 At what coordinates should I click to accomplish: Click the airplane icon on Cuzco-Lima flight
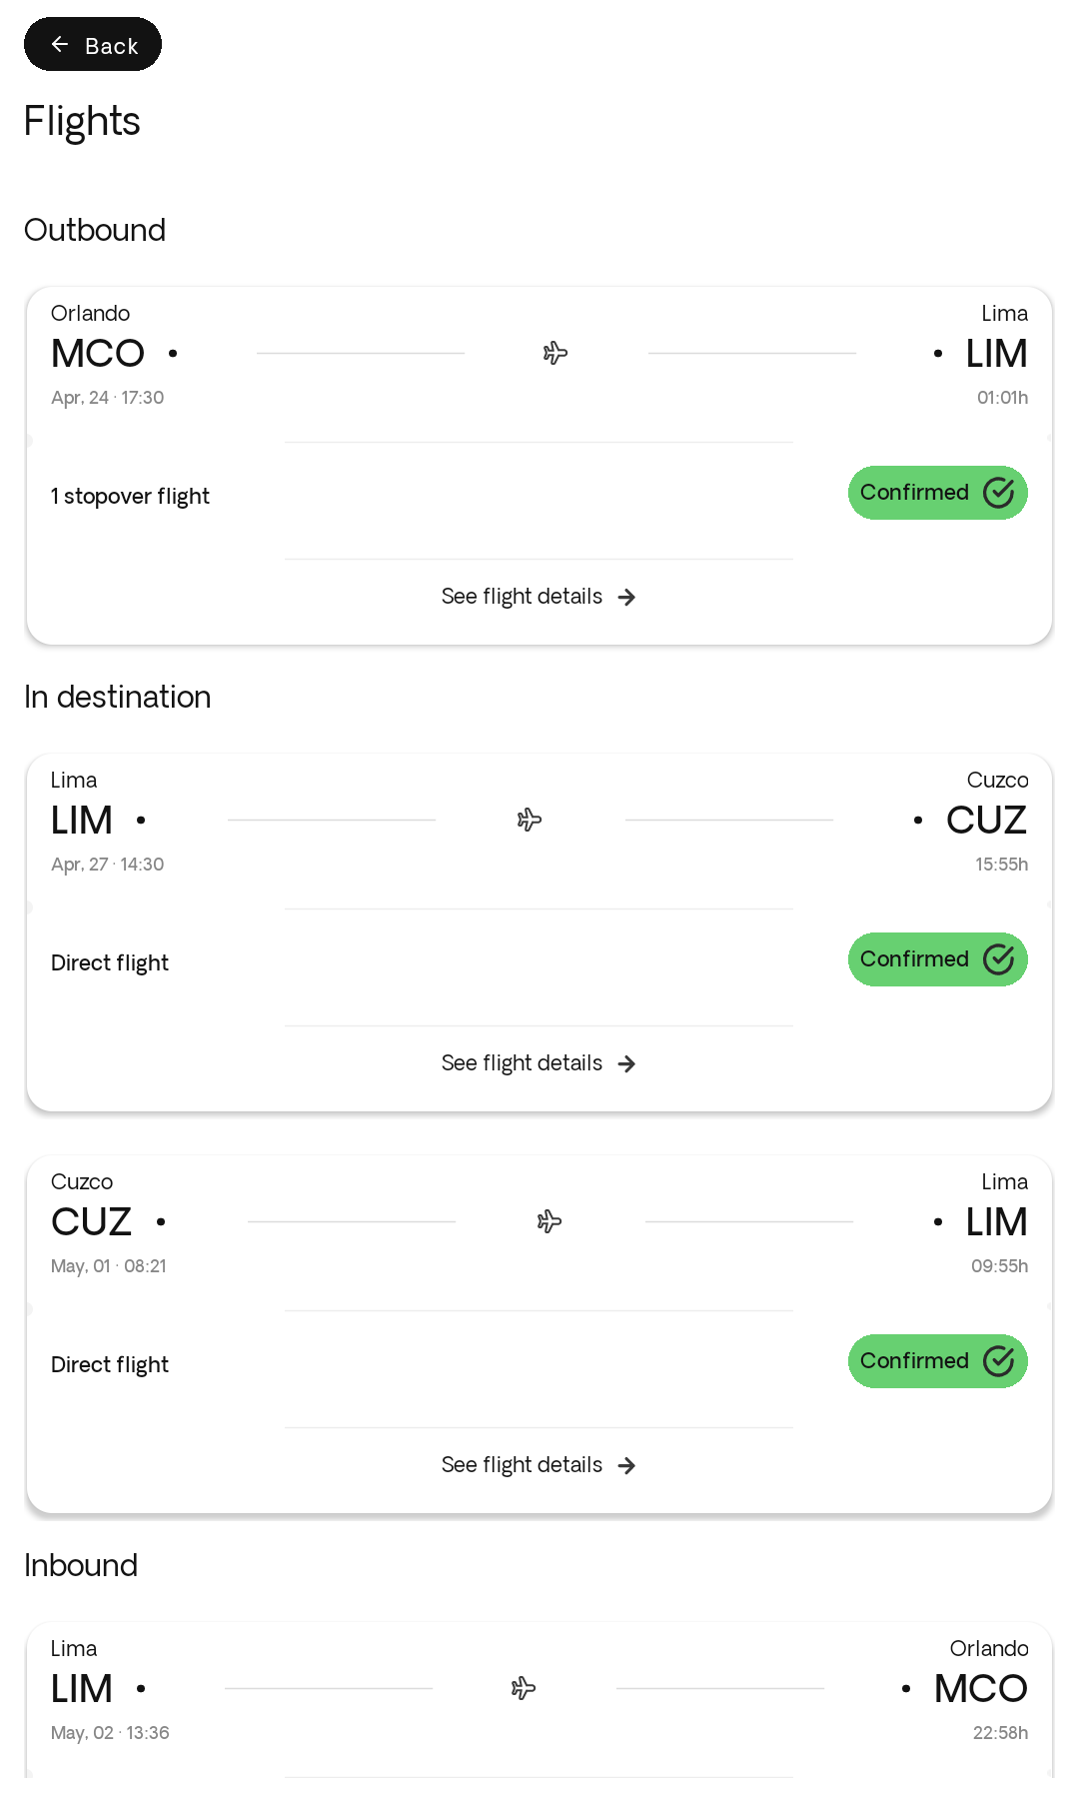[x=549, y=1221]
